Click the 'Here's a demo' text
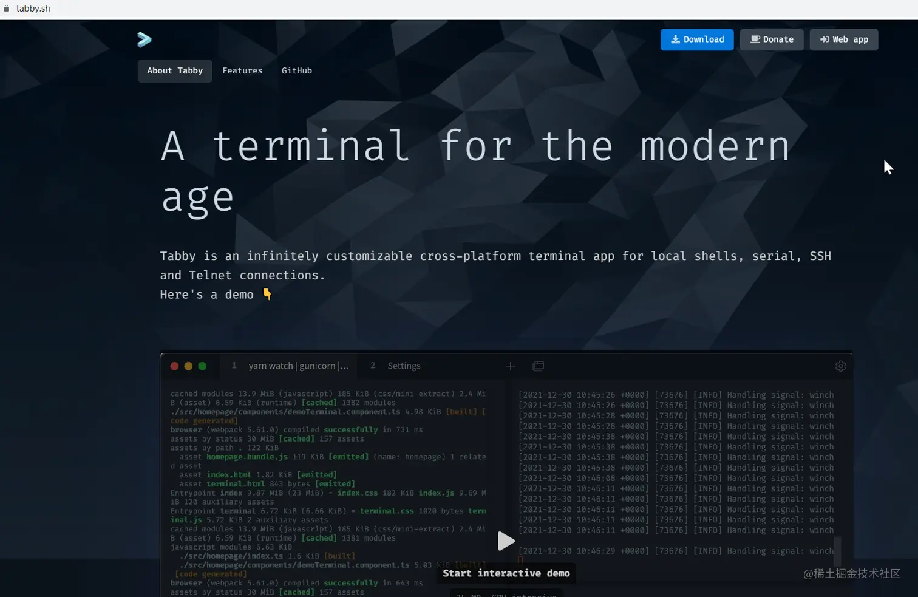 pos(207,295)
